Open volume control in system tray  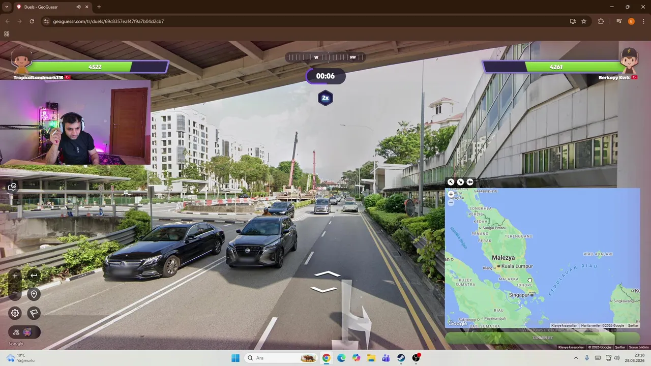click(617, 358)
